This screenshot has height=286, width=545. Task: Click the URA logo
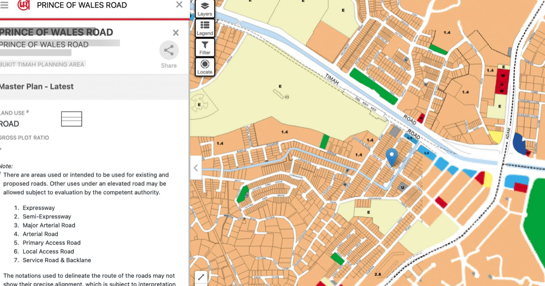[x=23, y=5]
